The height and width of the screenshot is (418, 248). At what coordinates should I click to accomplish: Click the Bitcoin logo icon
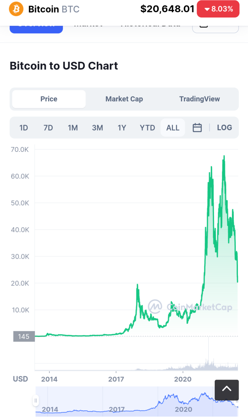15,9
